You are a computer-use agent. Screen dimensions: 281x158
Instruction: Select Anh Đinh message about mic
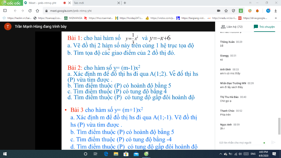pyautogui.click(x=230, y=71)
